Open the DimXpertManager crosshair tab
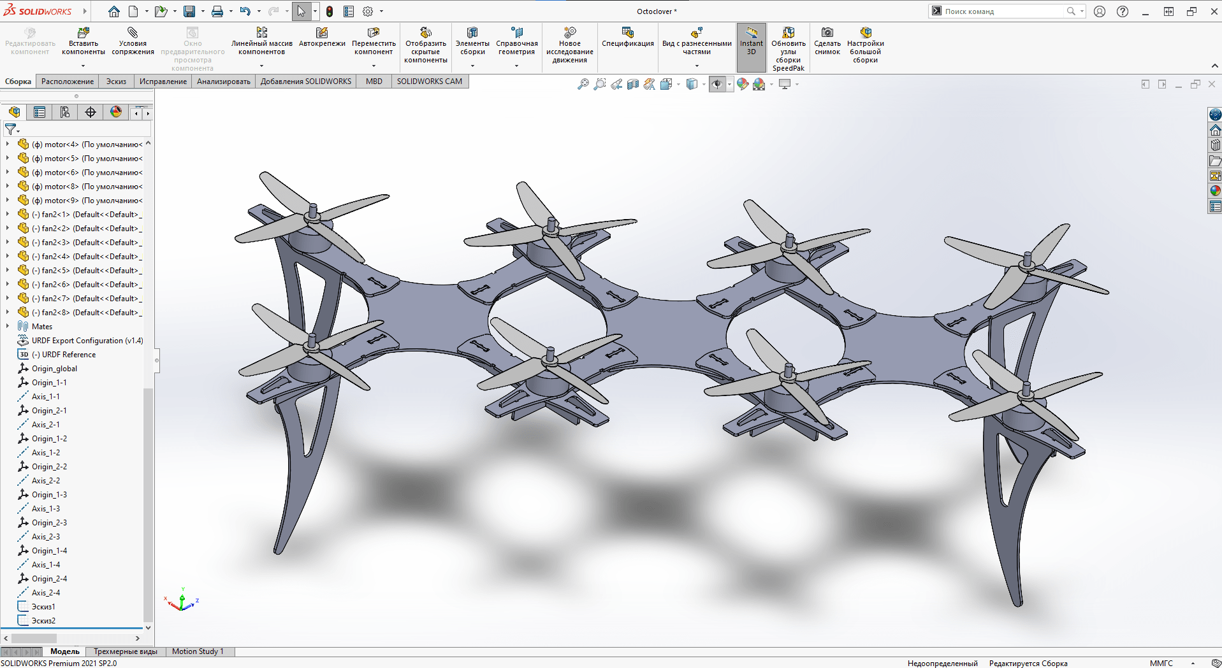The width and height of the screenshot is (1222, 668). [x=91, y=113]
